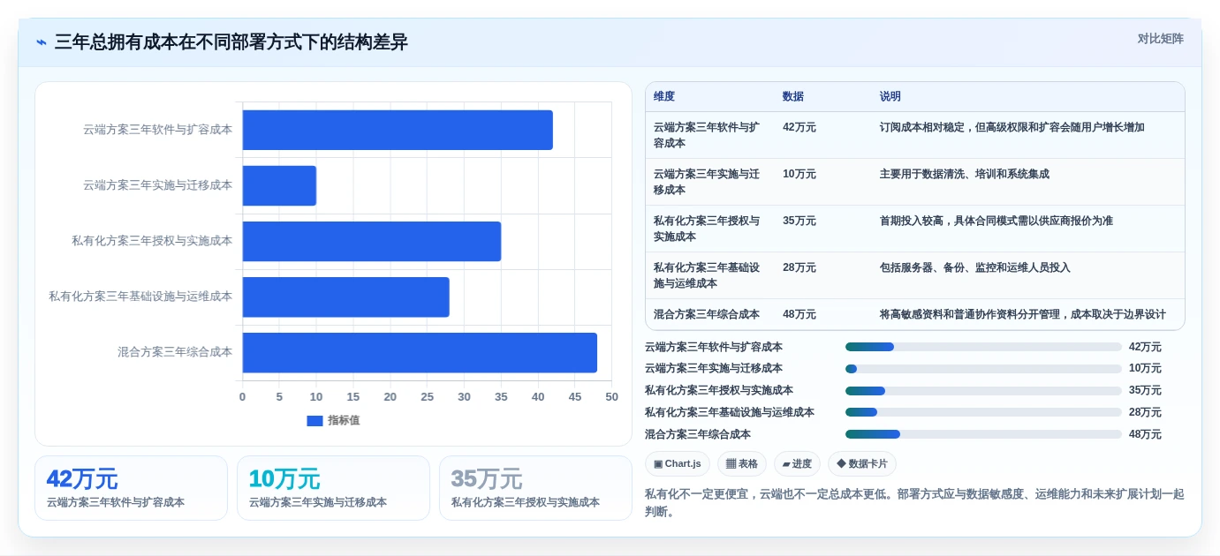The height and width of the screenshot is (556, 1220).
Task: Click the 数据 column header
Action: 793,97
